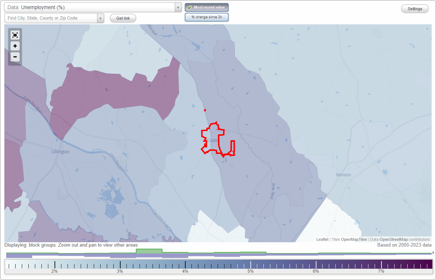Zoom in with the plus button
This screenshot has height=280, width=436.
point(15,46)
